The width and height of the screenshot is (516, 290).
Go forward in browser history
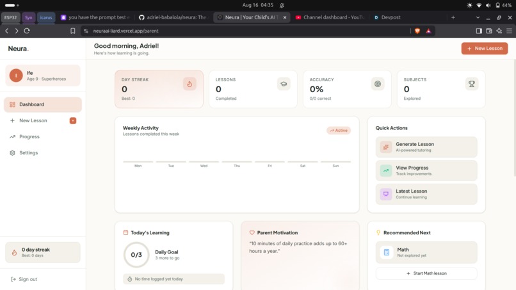17,31
